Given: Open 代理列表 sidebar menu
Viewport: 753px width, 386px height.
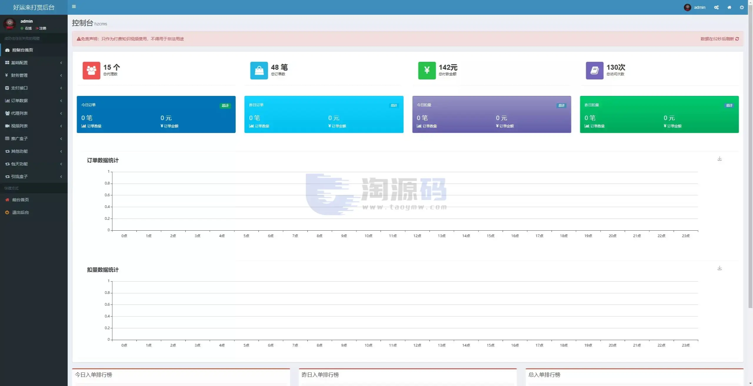Looking at the screenshot, I should (34, 113).
